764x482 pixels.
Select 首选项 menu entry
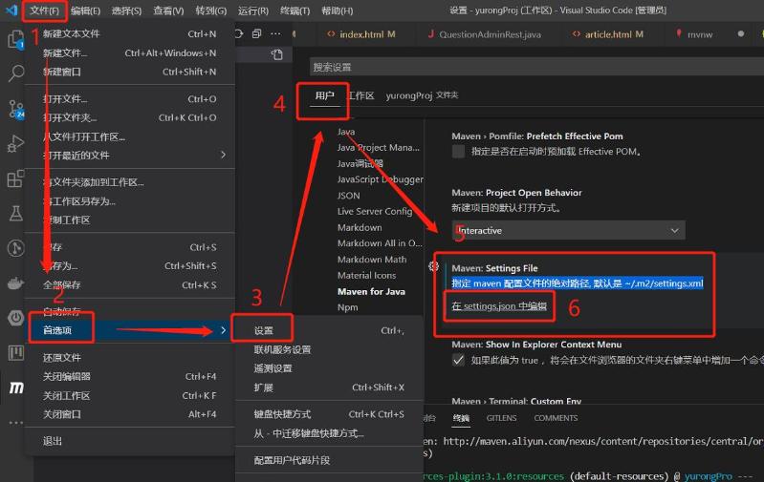[x=130, y=330]
